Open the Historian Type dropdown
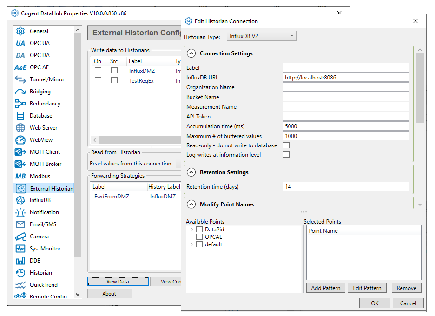The height and width of the screenshot is (316, 435). coord(261,36)
